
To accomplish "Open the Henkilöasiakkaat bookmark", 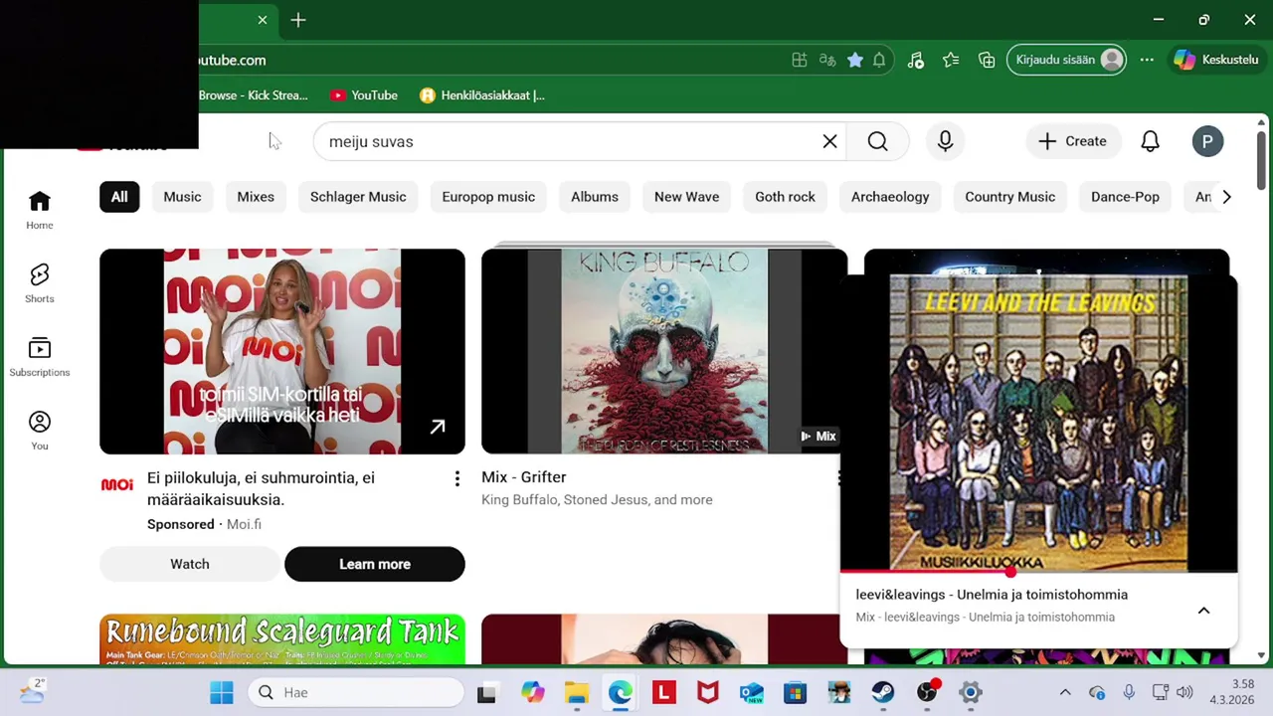I will 482,95.
